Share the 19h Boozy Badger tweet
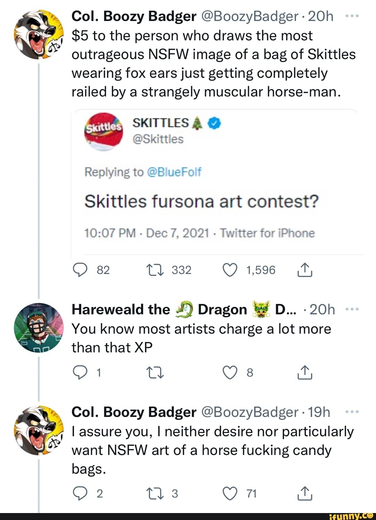The image size is (376, 520). (x=305, y=493)
